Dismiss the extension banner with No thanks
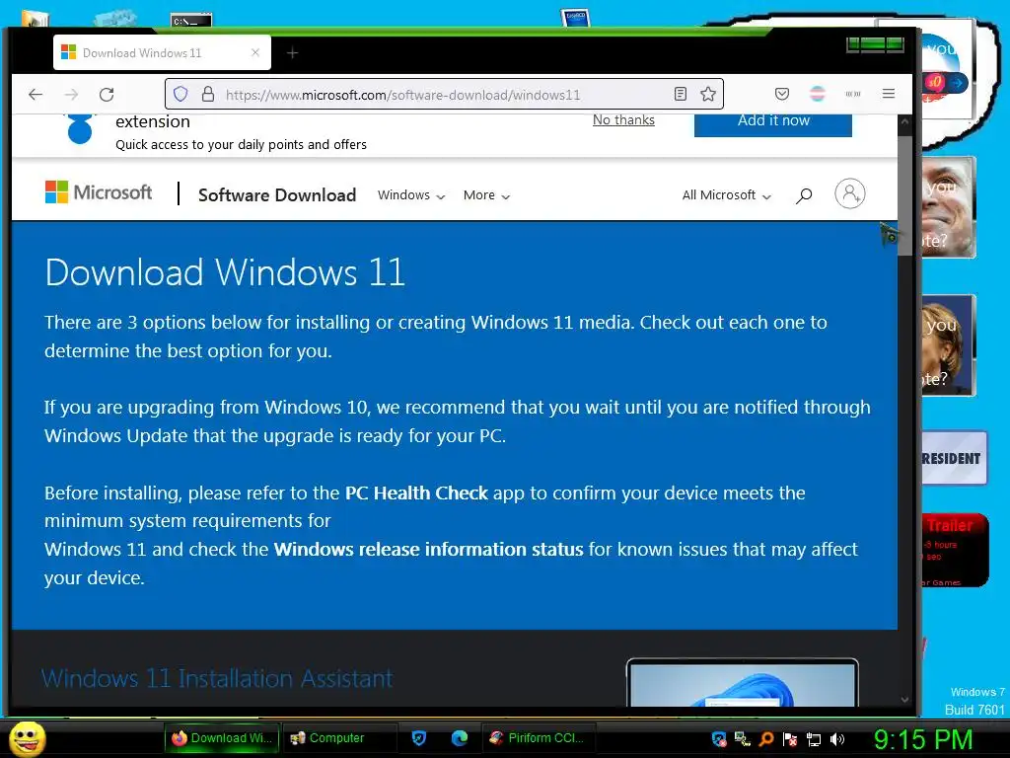1010x758 pixels. tap(623, 119)
